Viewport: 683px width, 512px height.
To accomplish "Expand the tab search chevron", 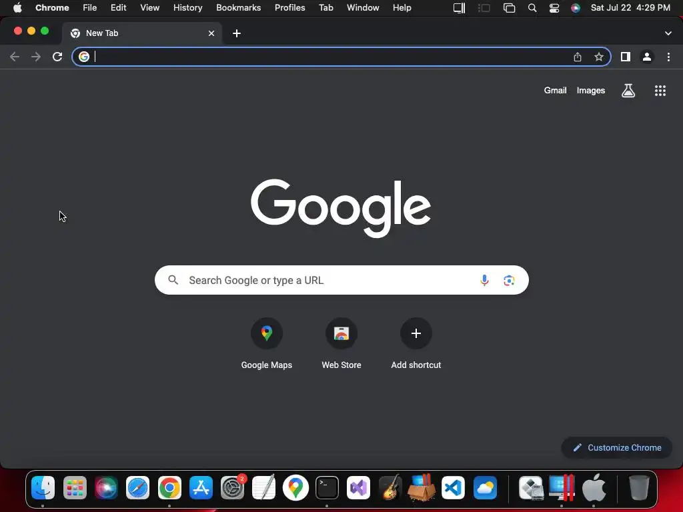I will tap(668, 33).
